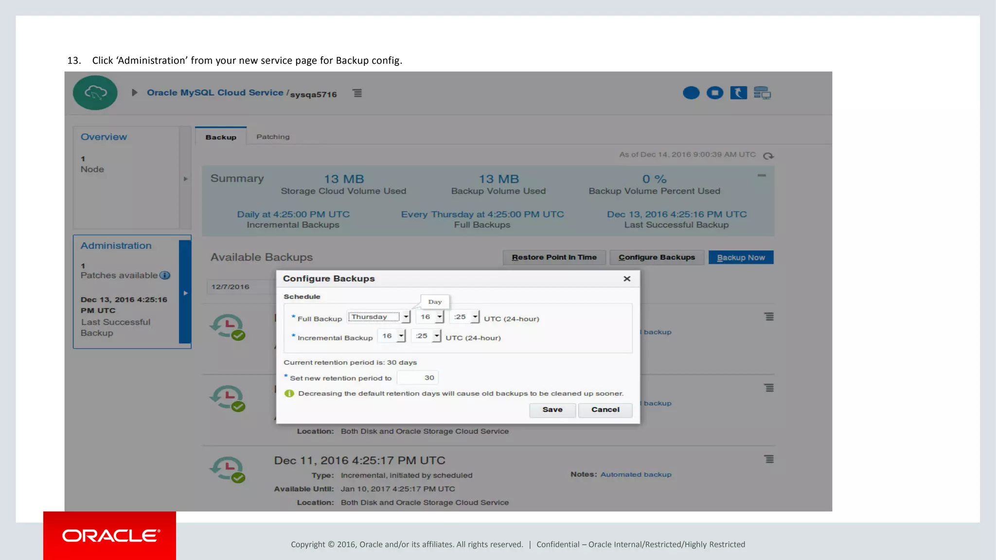
Task: Switch to the Backup tab
Action: [221, 137]
